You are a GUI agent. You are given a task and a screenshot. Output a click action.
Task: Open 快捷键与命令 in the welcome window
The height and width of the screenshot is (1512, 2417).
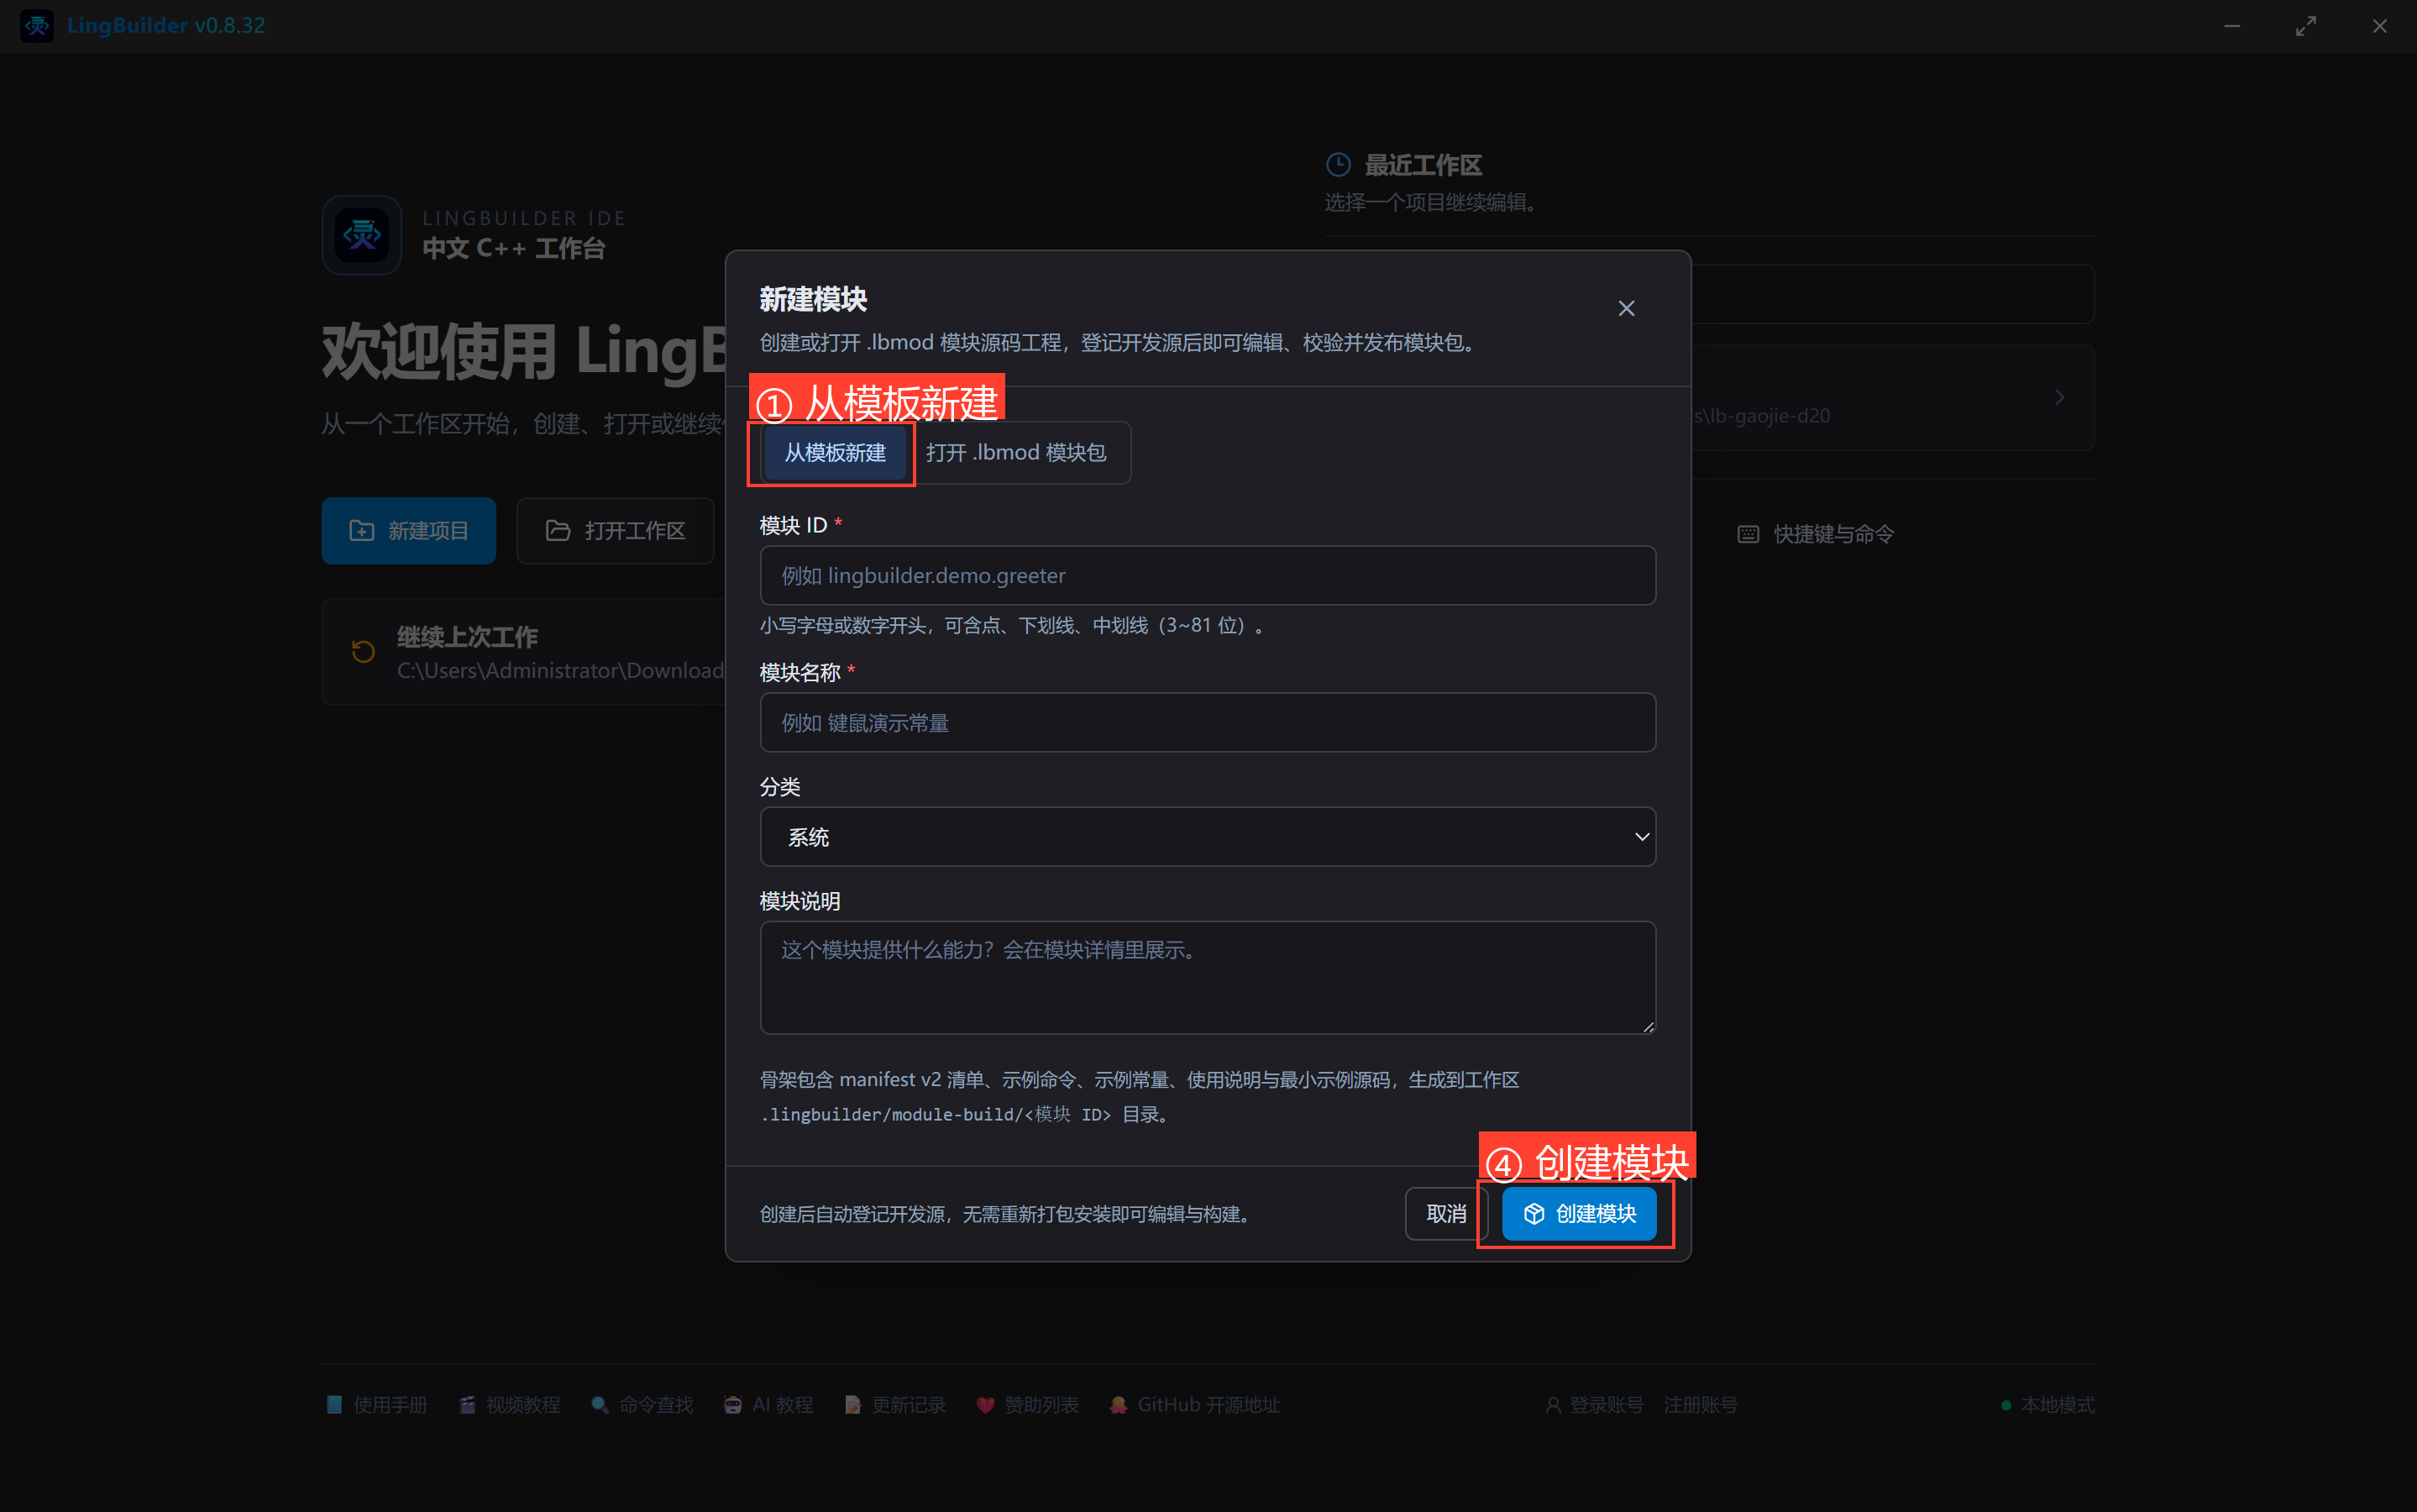coord(1815,534)
